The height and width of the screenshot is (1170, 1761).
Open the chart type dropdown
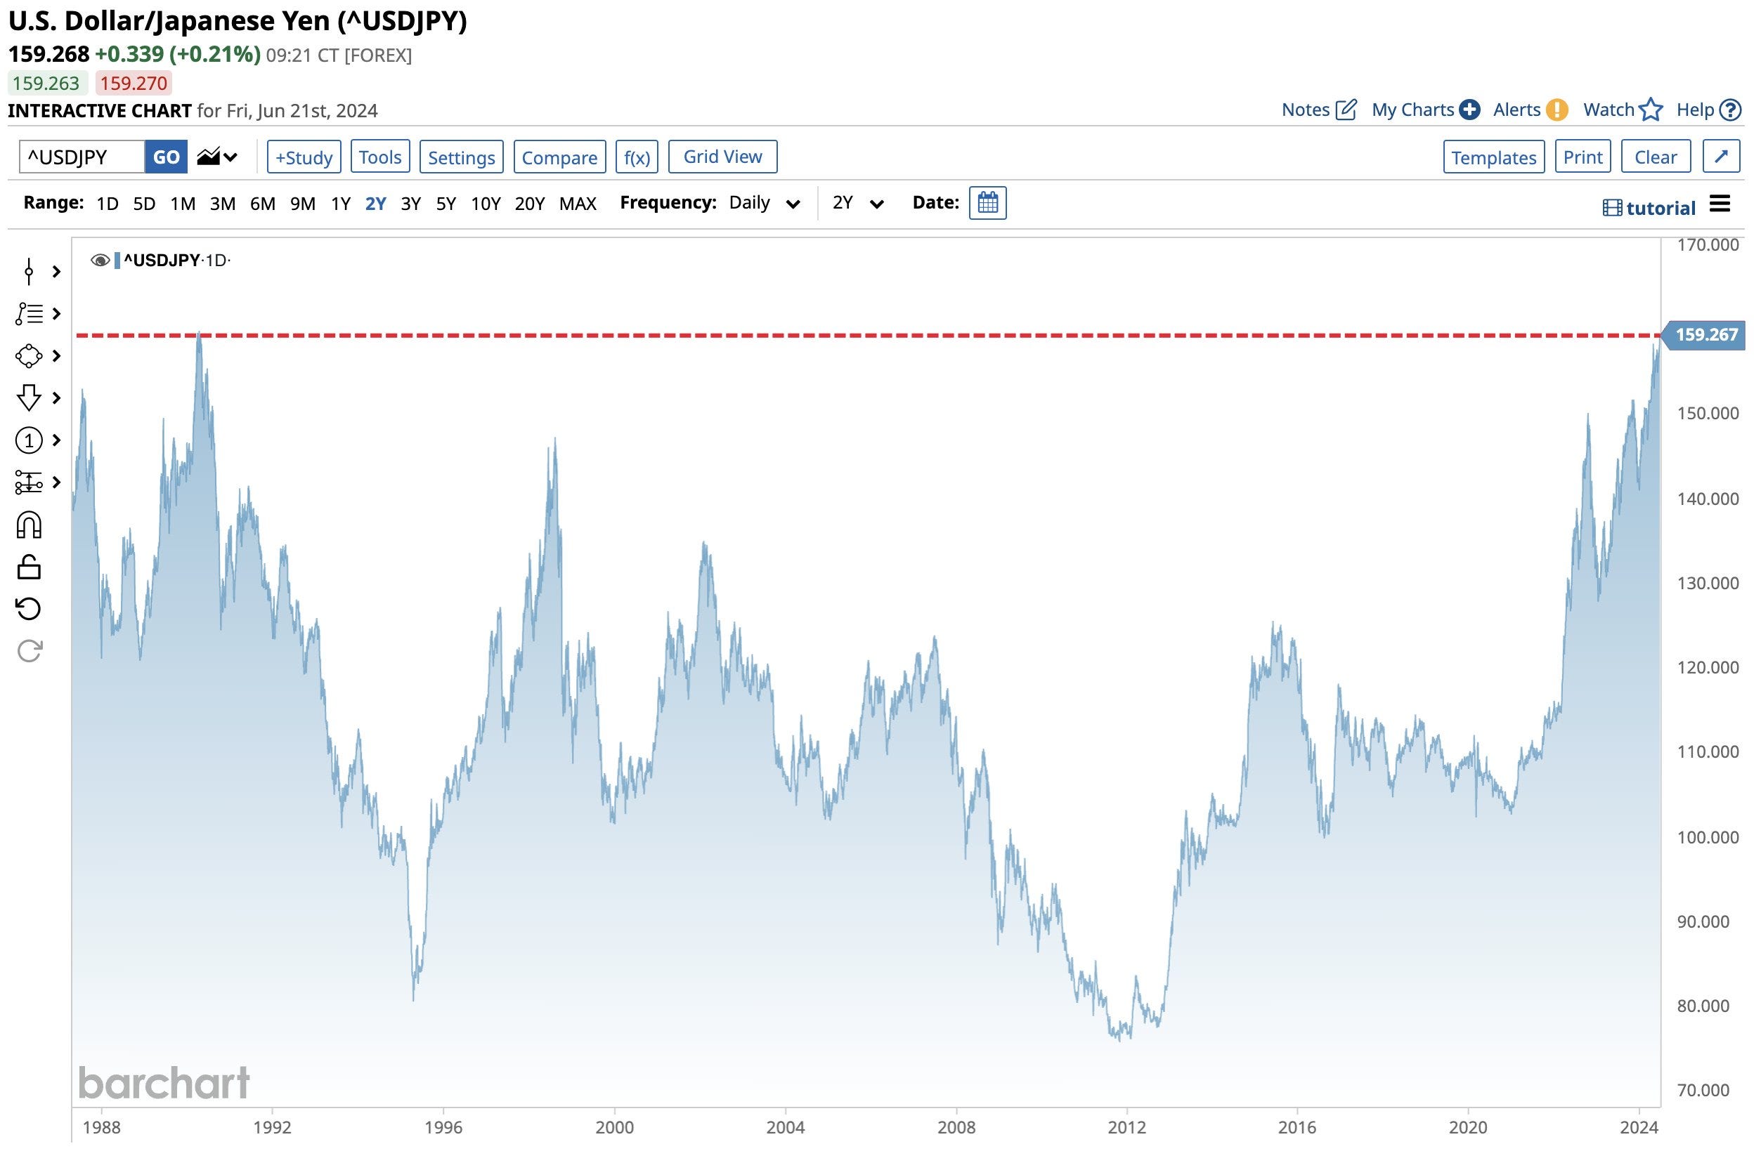pyautogui.click(x=217, y=157)
